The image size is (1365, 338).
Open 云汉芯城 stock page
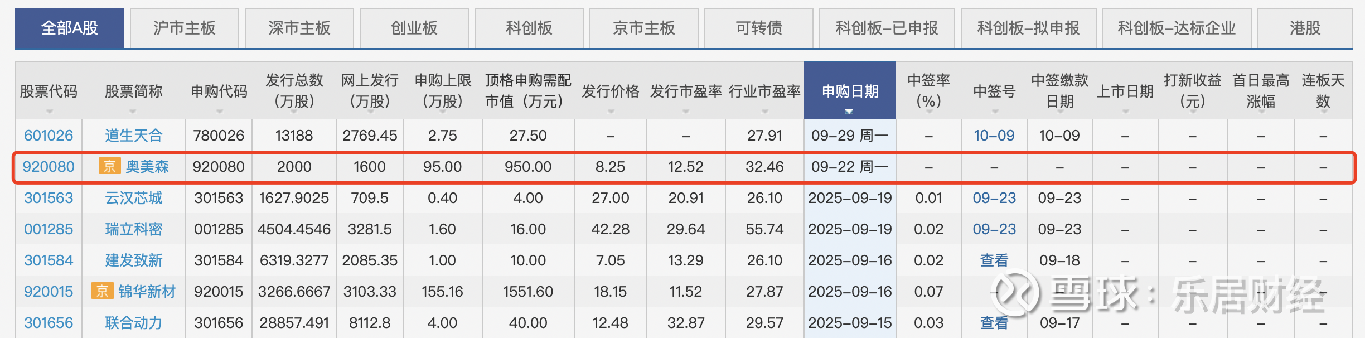pyautogui.click(x=134, y=198)
